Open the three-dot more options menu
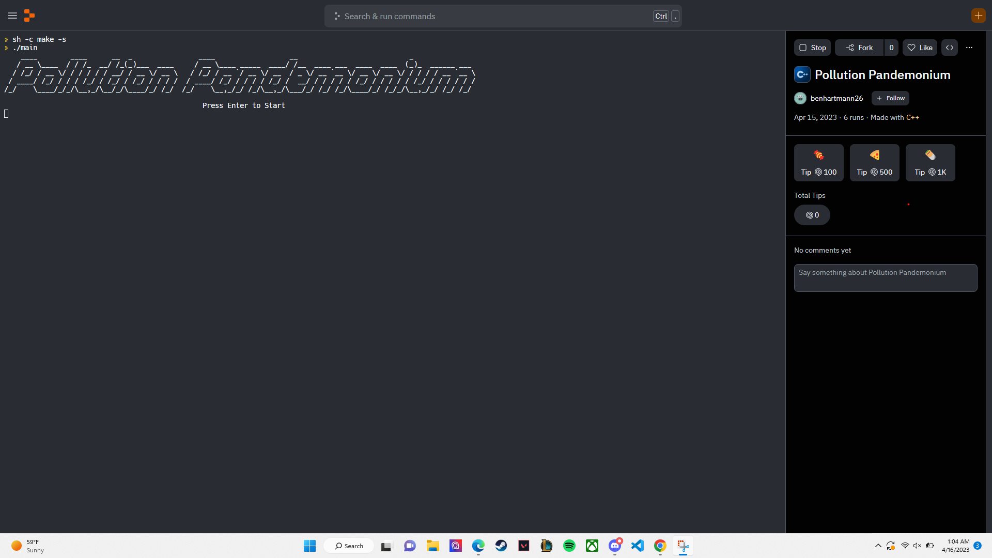 [969, 48]
